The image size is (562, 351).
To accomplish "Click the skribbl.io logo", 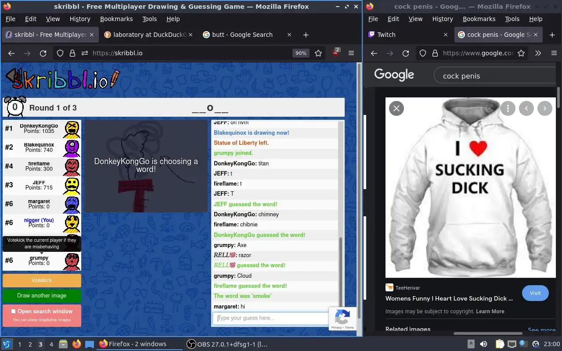I will pos(62,80).
